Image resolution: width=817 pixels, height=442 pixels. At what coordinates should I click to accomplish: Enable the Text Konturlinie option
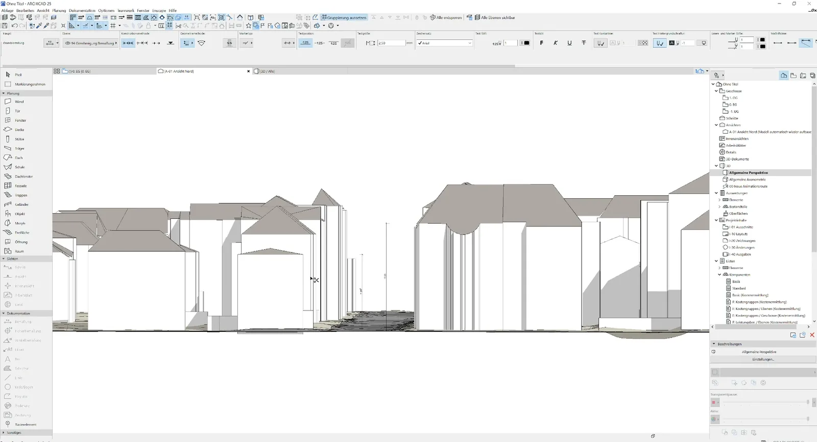pos(600,43)
